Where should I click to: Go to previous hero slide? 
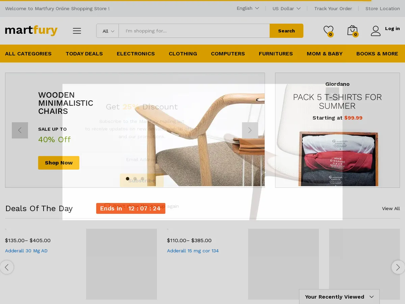click(20, 130)
